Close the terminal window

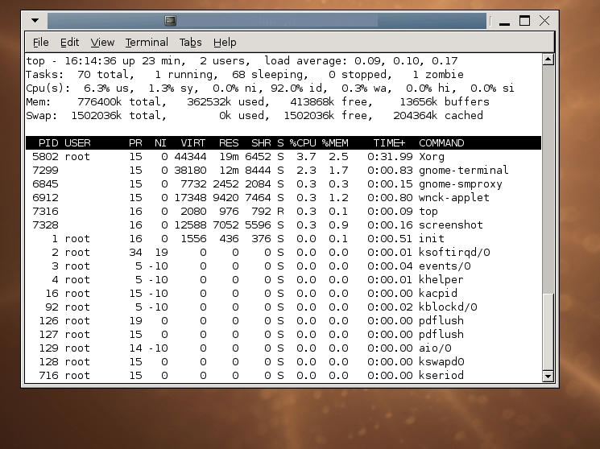tap(544, 21)
